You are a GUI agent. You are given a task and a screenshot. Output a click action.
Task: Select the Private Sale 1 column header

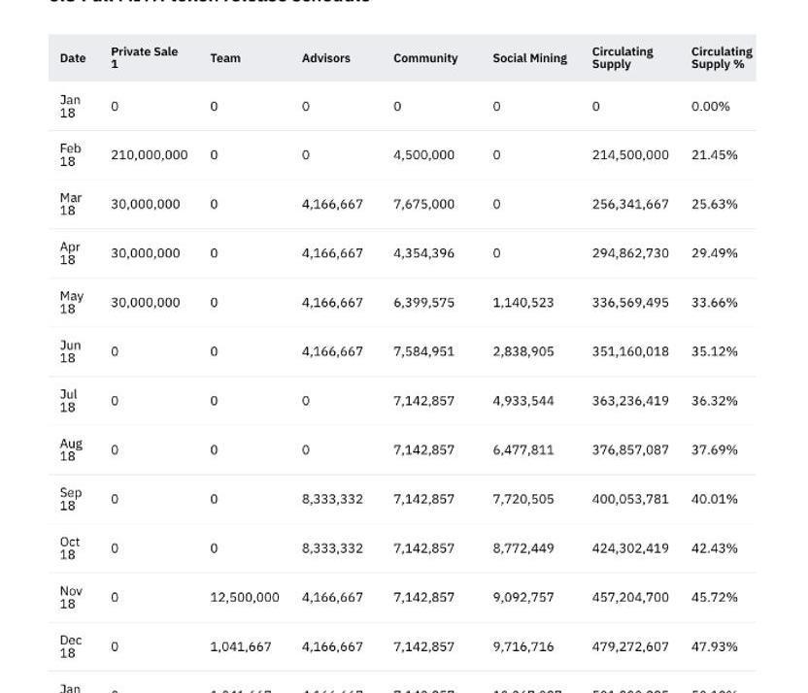point(144,58)
